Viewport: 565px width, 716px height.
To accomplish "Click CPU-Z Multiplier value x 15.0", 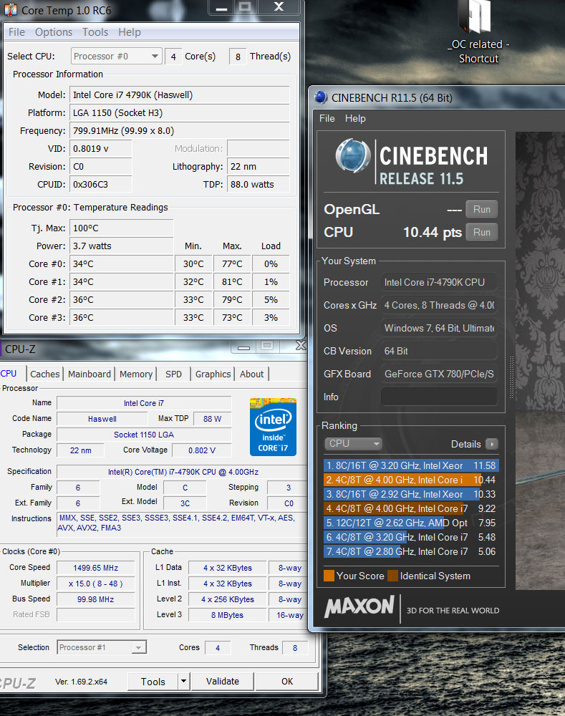I will [96, 584].
